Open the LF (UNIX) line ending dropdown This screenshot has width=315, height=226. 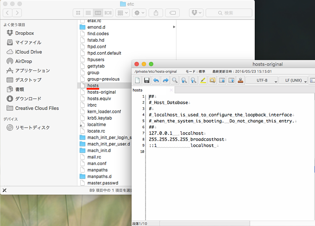(294, 80)
